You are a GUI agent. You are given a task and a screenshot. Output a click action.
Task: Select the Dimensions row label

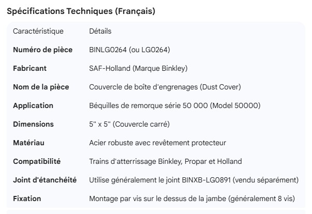[x=33, y=124]
